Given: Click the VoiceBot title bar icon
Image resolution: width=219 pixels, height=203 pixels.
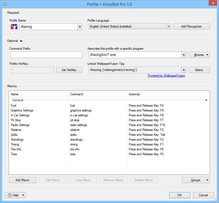Looking at the screenshot, I should 5,4.
